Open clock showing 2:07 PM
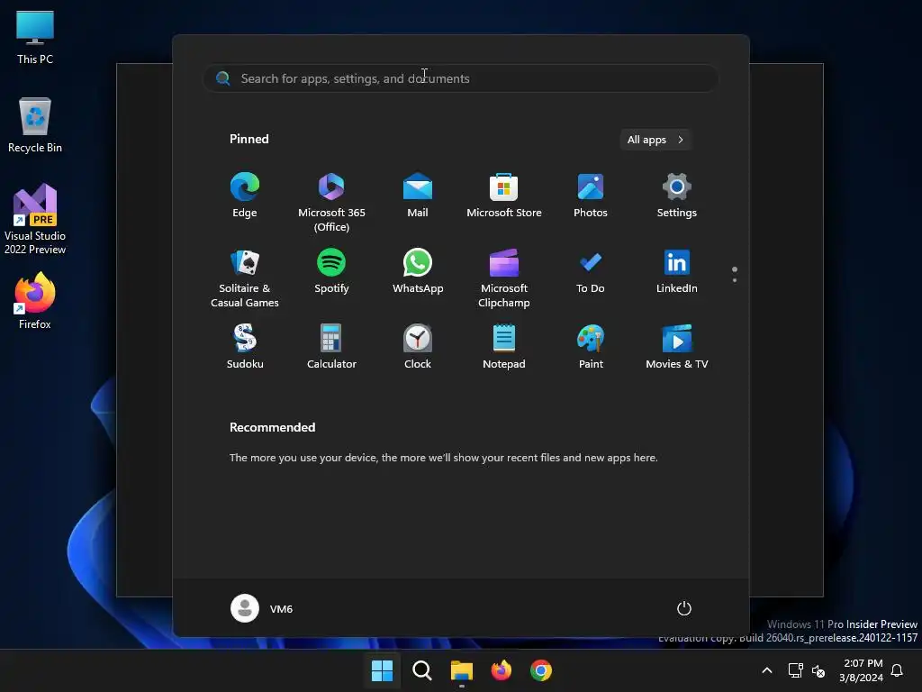Image resolution: width=922 pixels, height=692 pixels. point(862,670)
